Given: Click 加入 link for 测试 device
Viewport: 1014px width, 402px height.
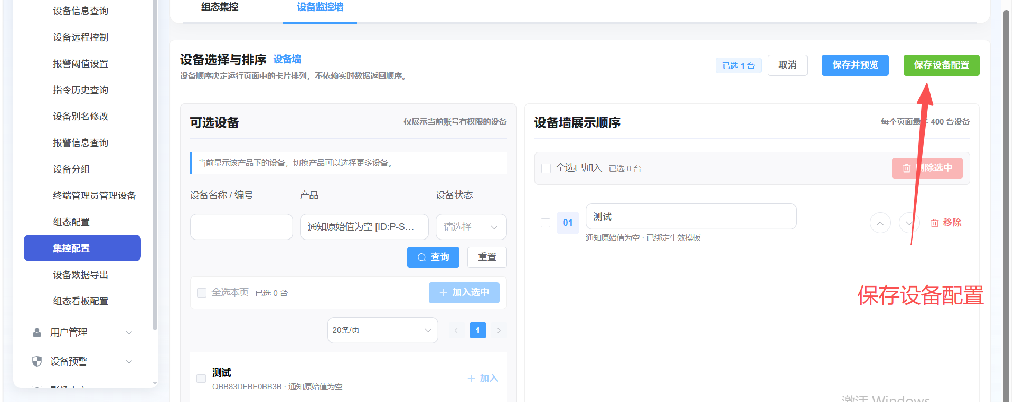Looking at the screenshot, I should 483,378.
